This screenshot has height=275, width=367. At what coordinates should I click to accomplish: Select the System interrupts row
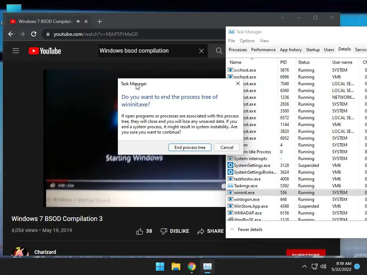297,159
